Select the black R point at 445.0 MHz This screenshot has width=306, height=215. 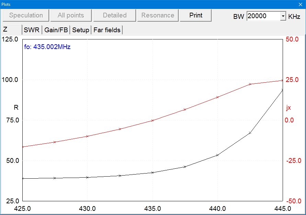click(282, 90)
